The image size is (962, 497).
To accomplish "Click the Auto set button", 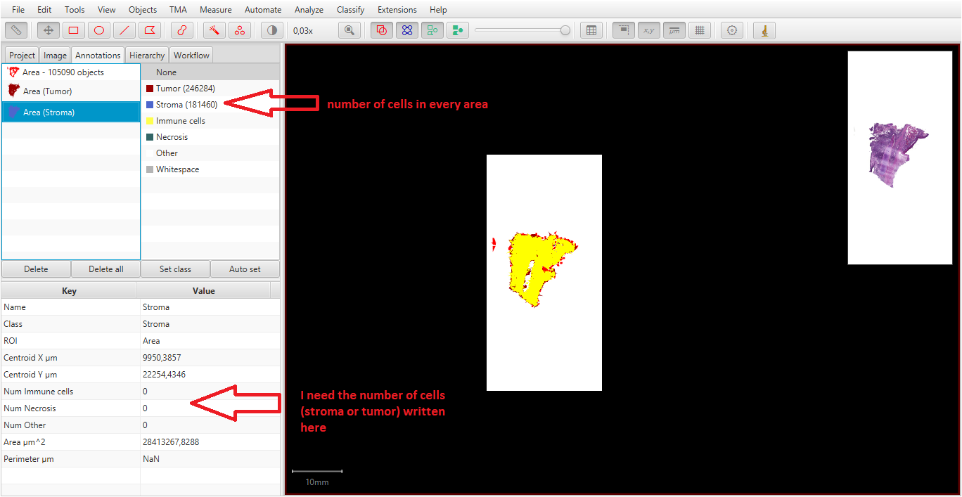I will pos(245,269).
